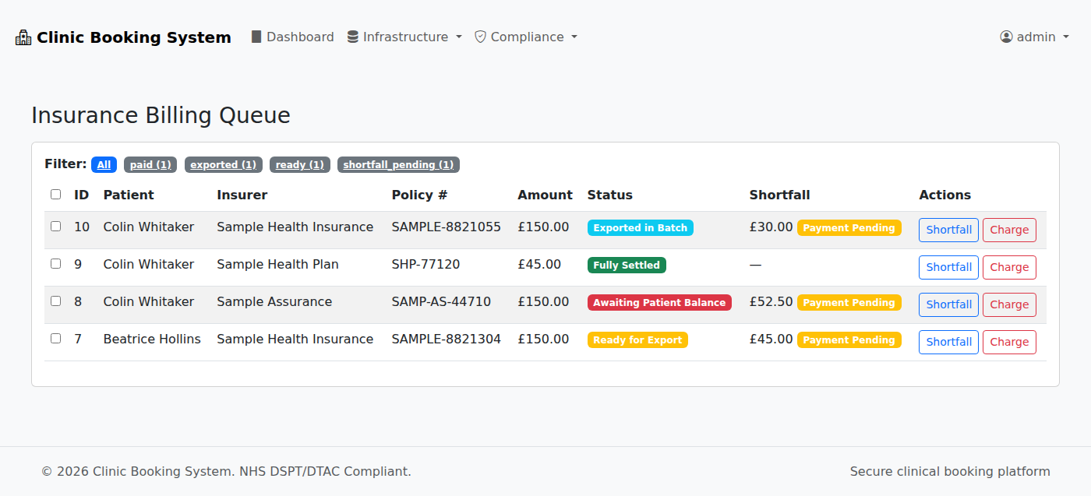This screenshot has height=496, width=1091.
Task: Click Charge button for Beatrice Hollins row
Action: (1009, 342)
